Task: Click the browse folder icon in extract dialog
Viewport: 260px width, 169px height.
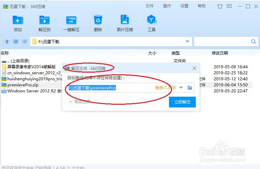Action: [190, 88]
